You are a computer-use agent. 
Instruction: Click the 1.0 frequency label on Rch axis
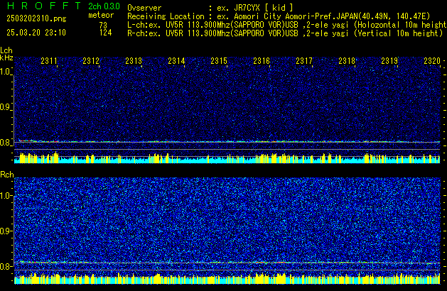pyautogui.click(x=5, y=196)
